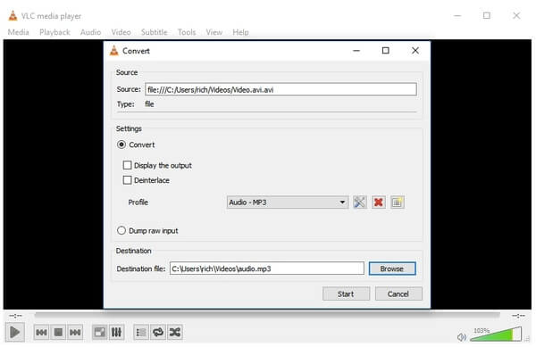Enable the Deinterlace checkbox
This screenshot has height=347, width=536.
click(127, 180)
